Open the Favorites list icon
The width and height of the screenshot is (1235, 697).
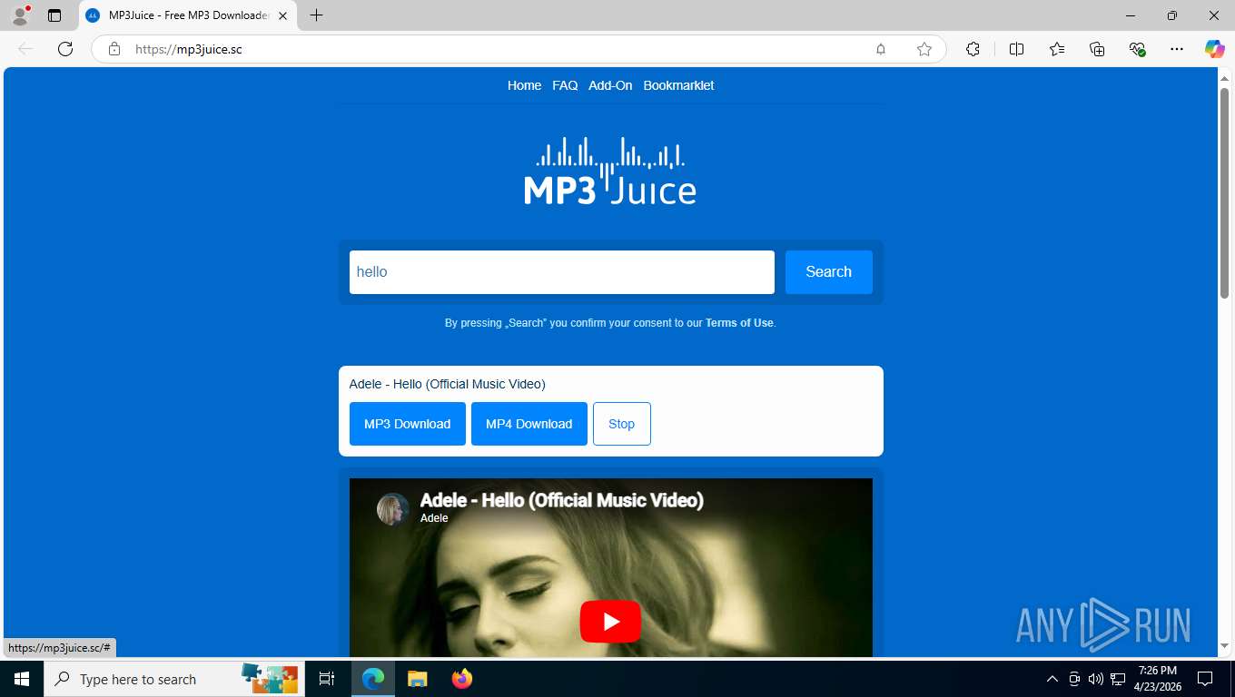tap(1057, 49)
